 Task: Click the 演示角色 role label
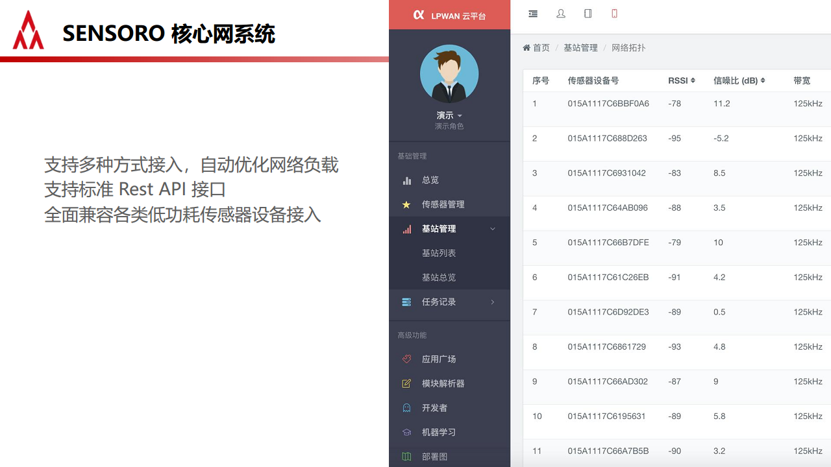pos(449,126)
